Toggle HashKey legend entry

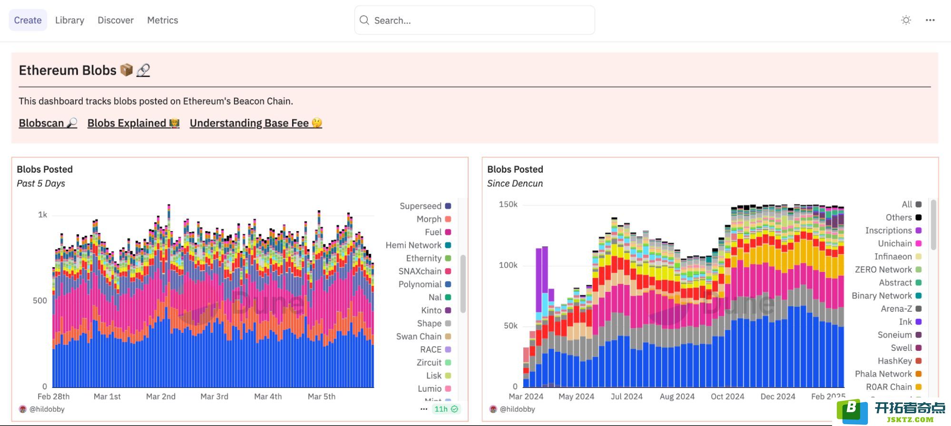[900, 361]
